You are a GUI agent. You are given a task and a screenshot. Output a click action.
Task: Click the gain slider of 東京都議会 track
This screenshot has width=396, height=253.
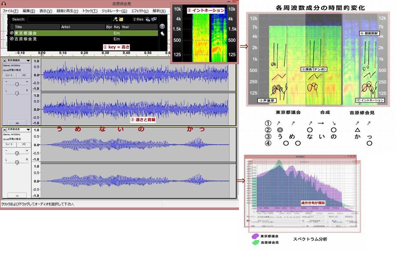pyautogui.click(x=17, y=84)
